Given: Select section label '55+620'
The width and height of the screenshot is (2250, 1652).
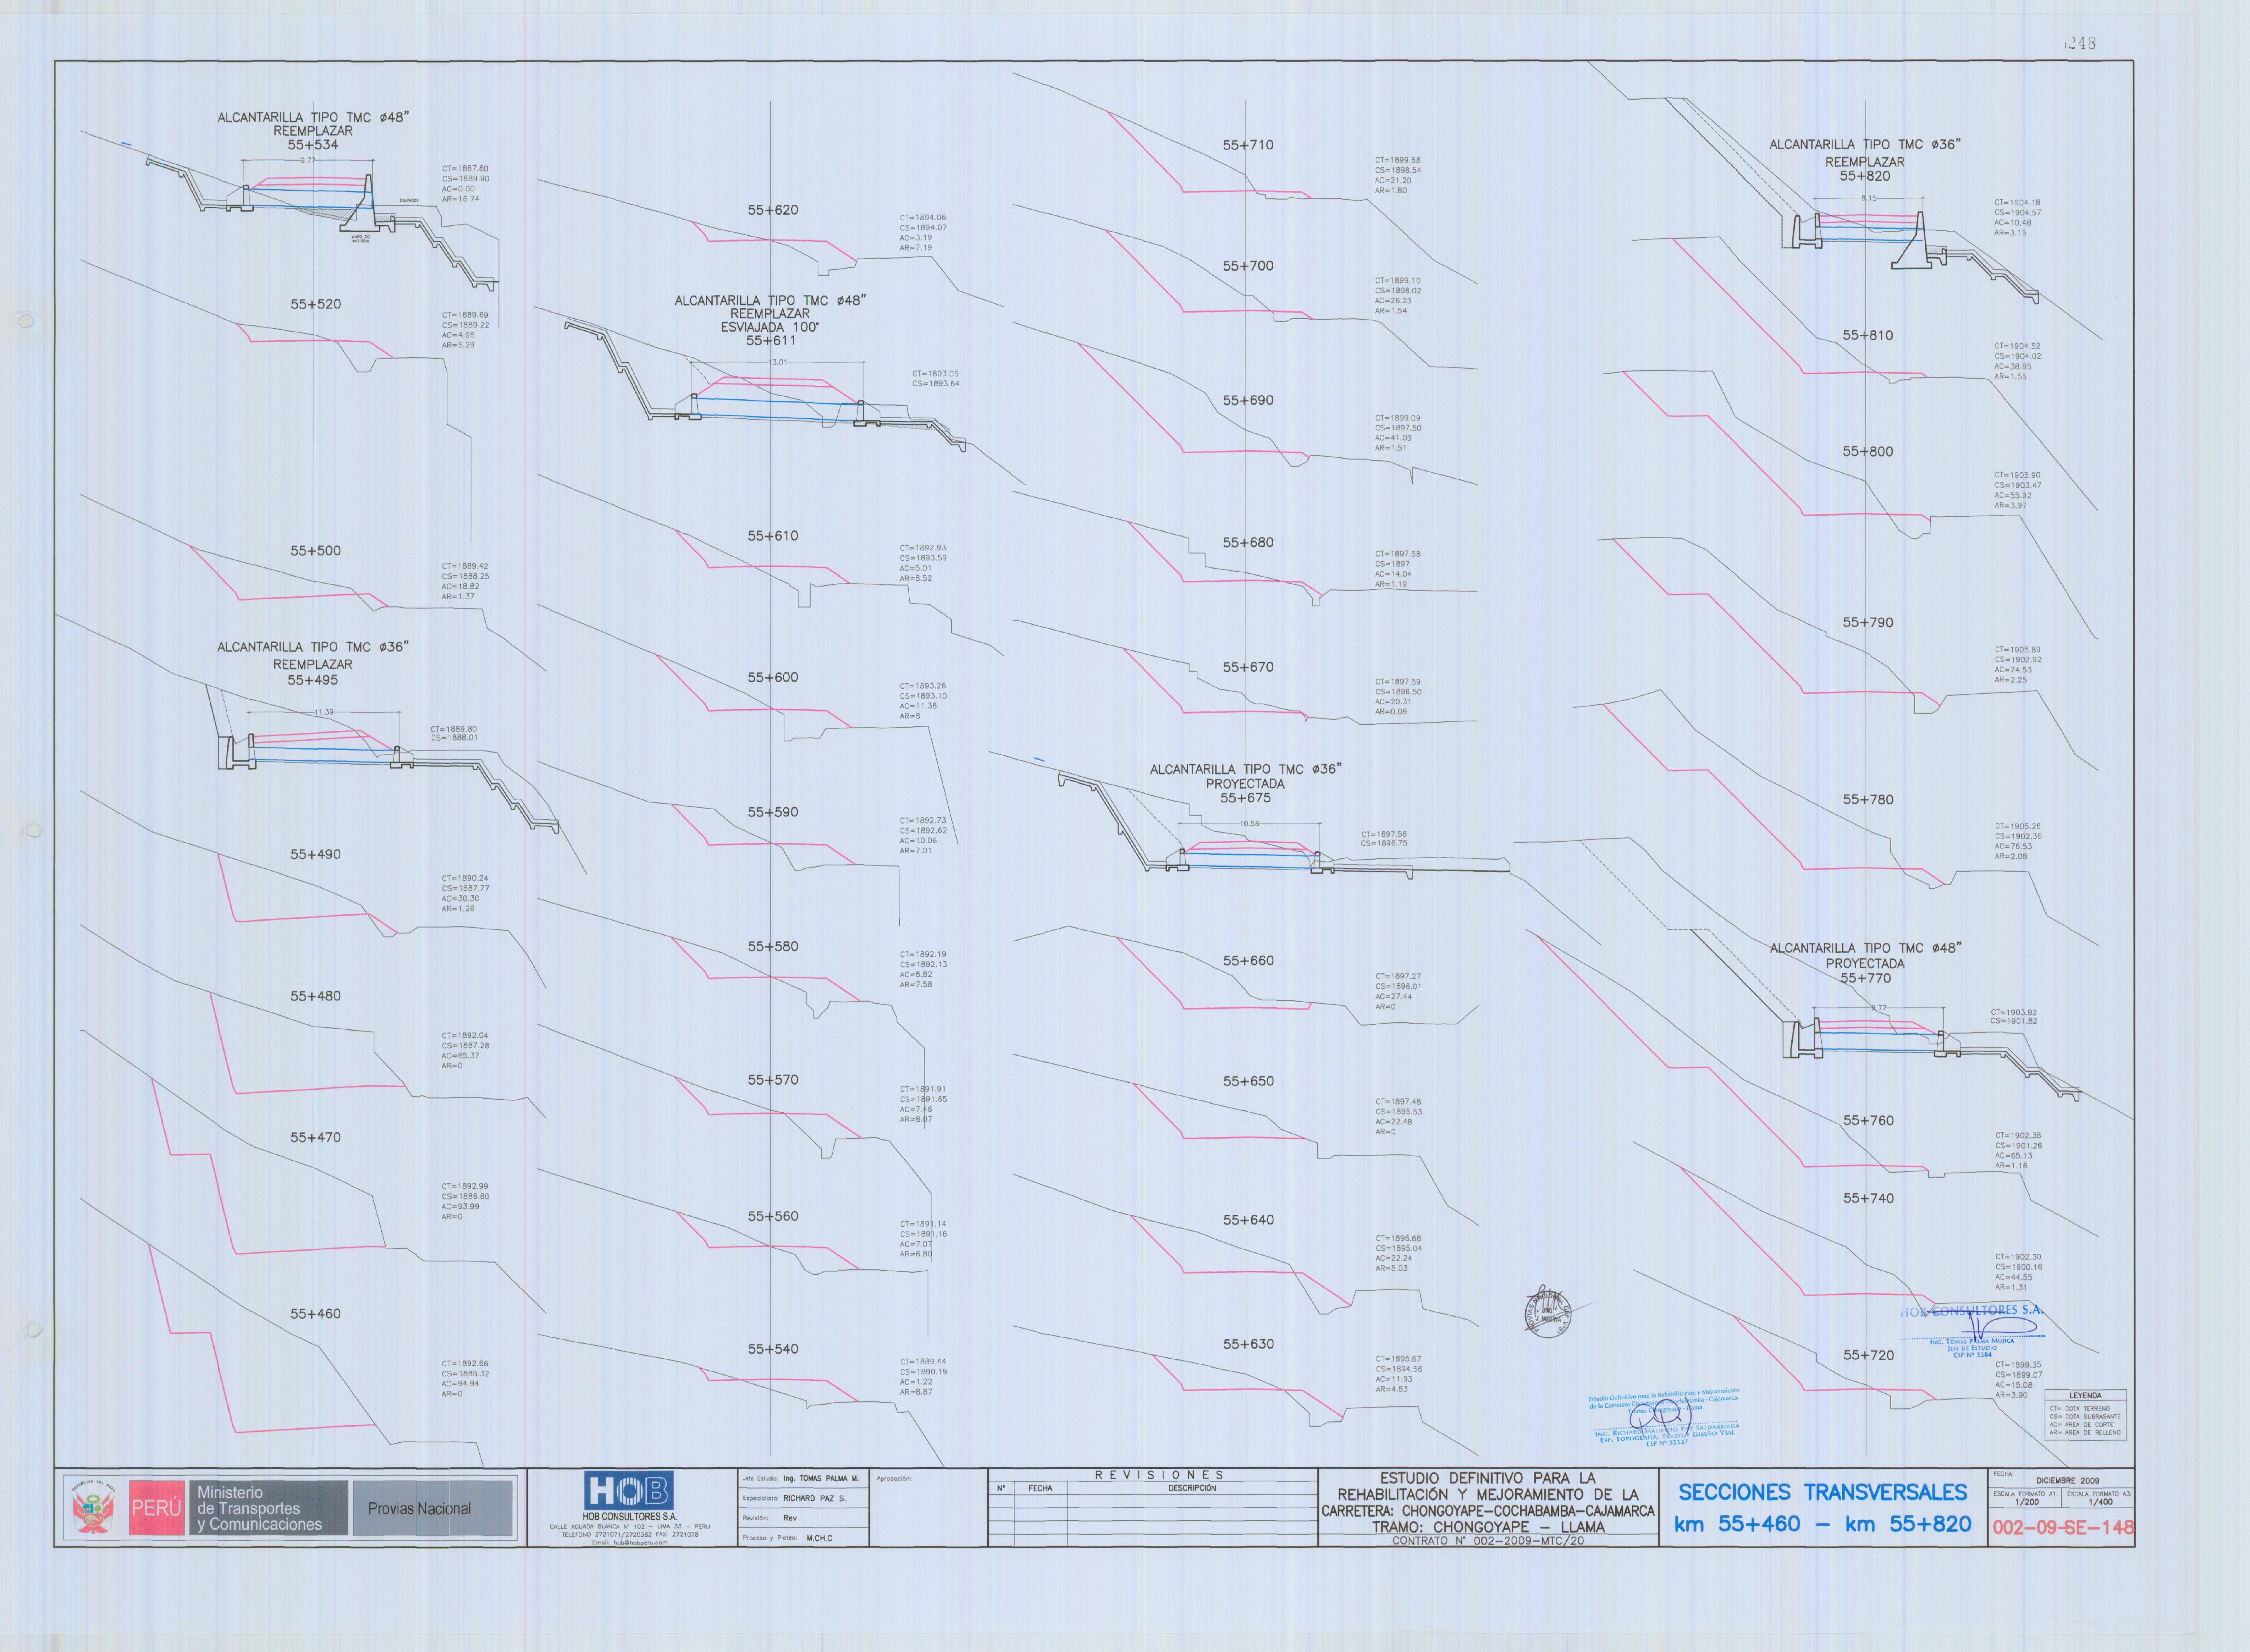Looking at the screenshot, I should [773, 210].
